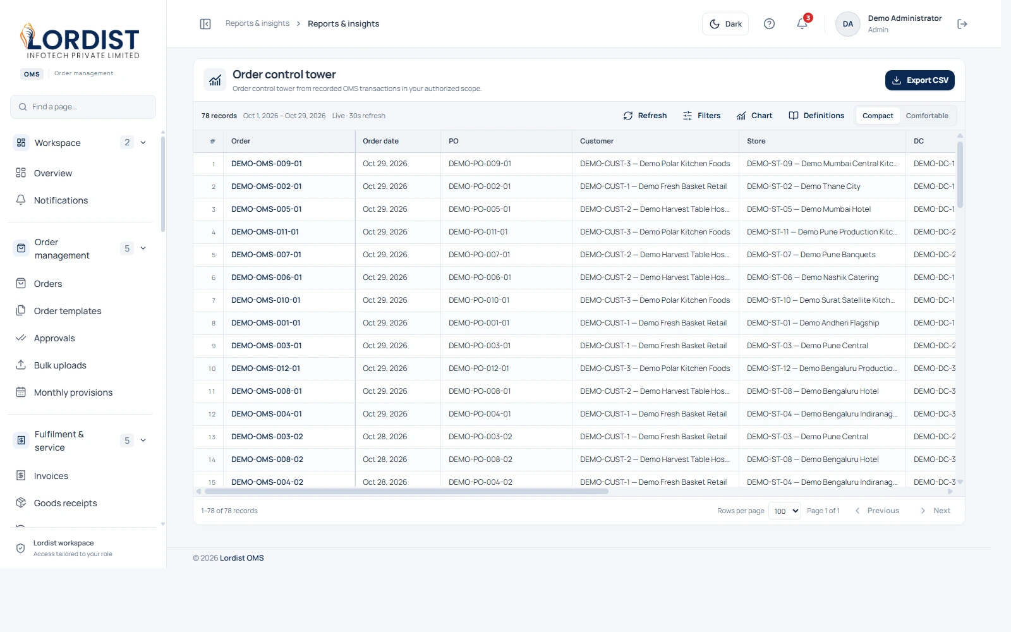Collapse the Workspace section chevron
The height and width of the screenshot is (632, 1011).
pos(143,143)
